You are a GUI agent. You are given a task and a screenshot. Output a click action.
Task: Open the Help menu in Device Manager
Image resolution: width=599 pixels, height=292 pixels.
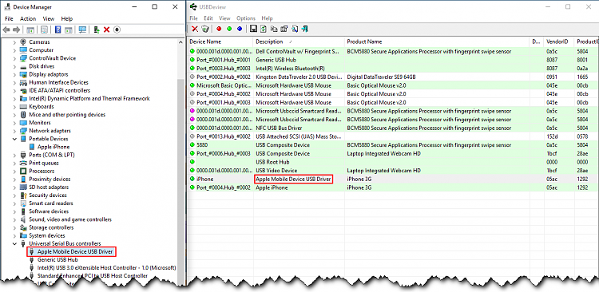67,18
